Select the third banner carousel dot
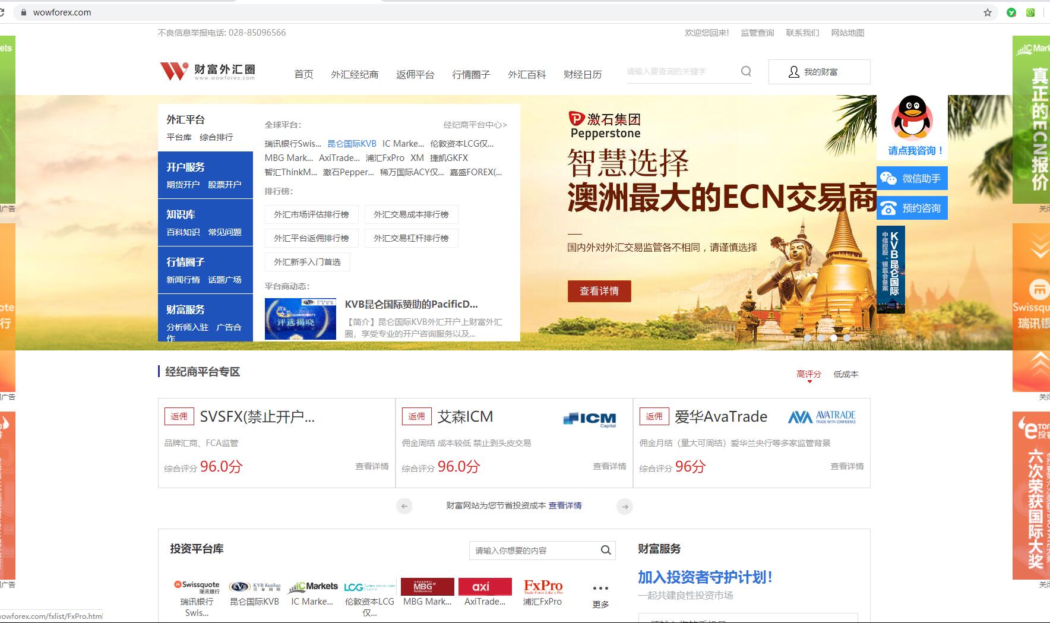 834,338
